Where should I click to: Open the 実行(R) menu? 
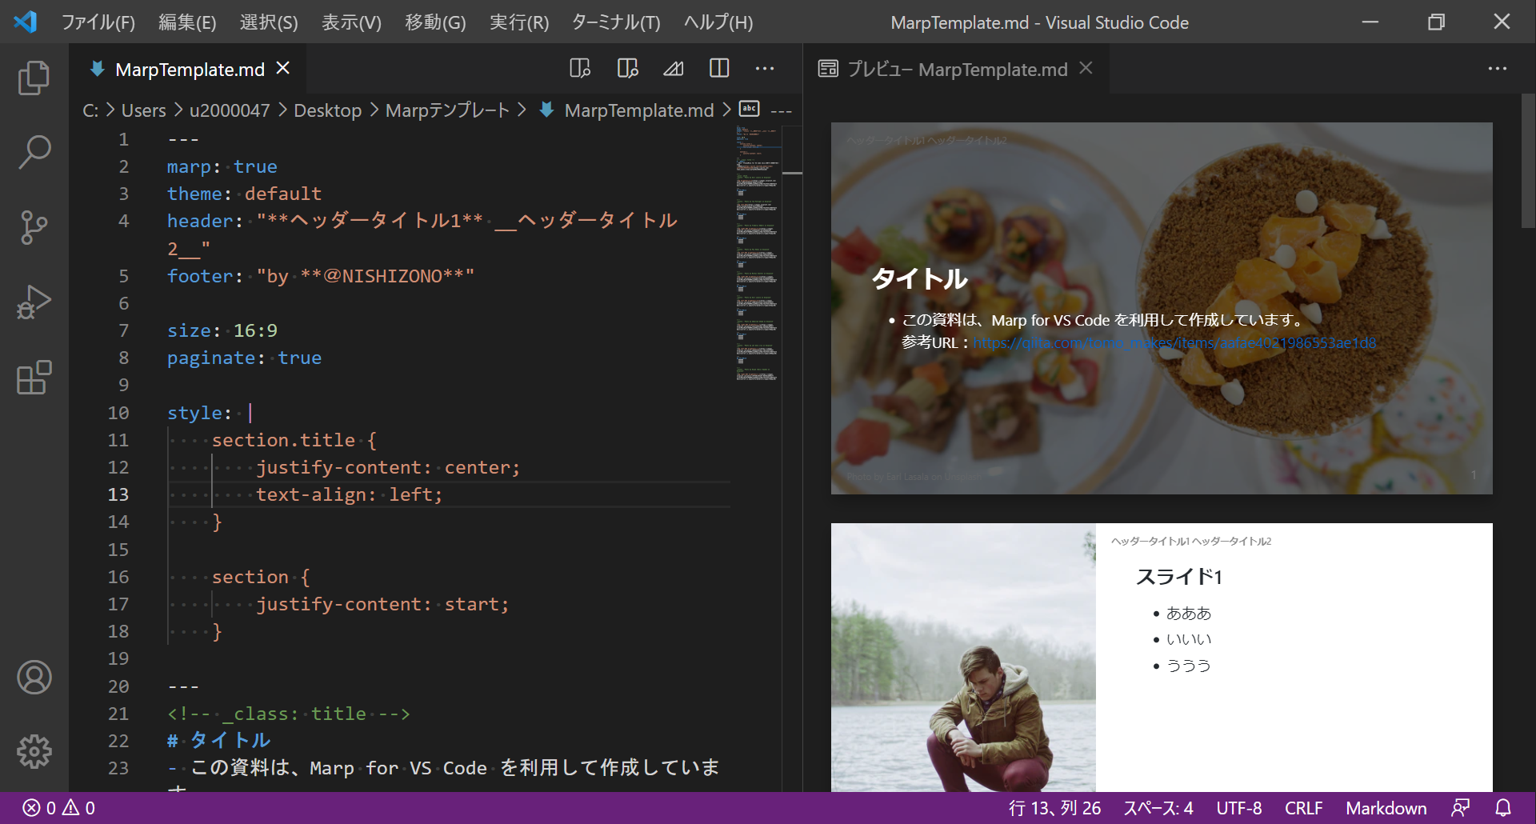519,22
